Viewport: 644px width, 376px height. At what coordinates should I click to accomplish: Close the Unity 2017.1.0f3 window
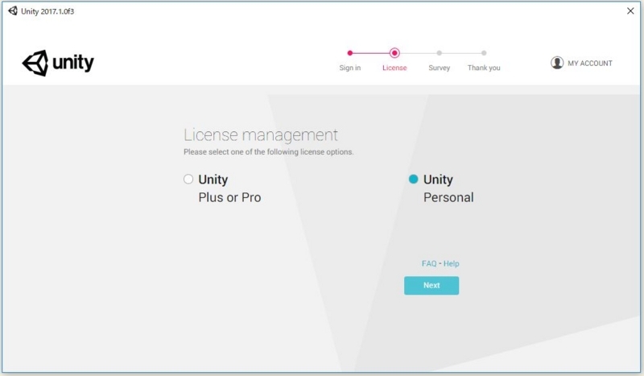coord(630,11)
